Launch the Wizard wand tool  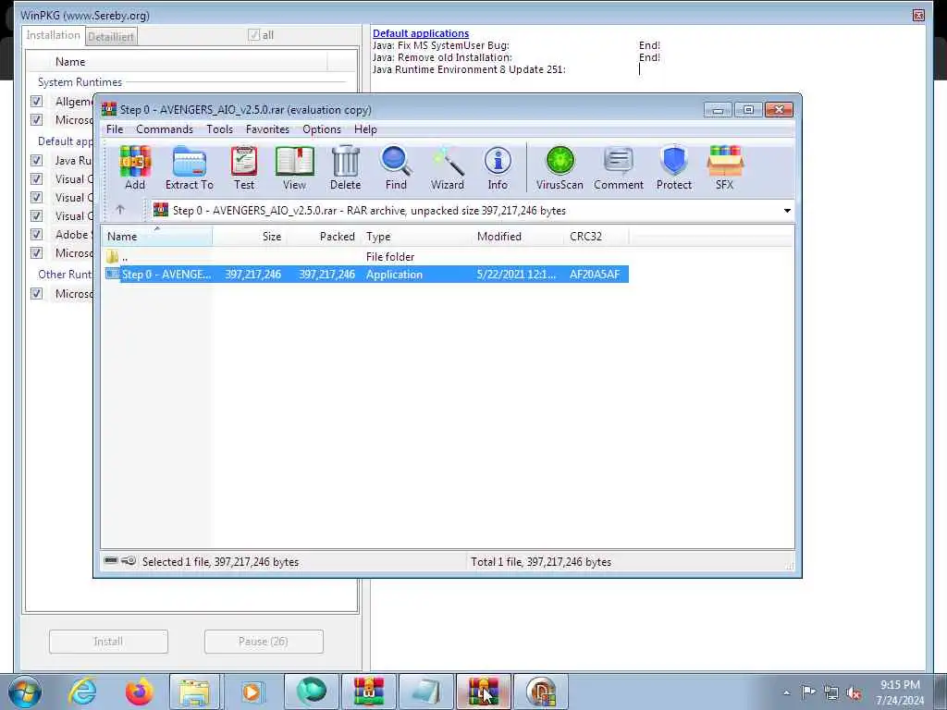coord(447,168)
